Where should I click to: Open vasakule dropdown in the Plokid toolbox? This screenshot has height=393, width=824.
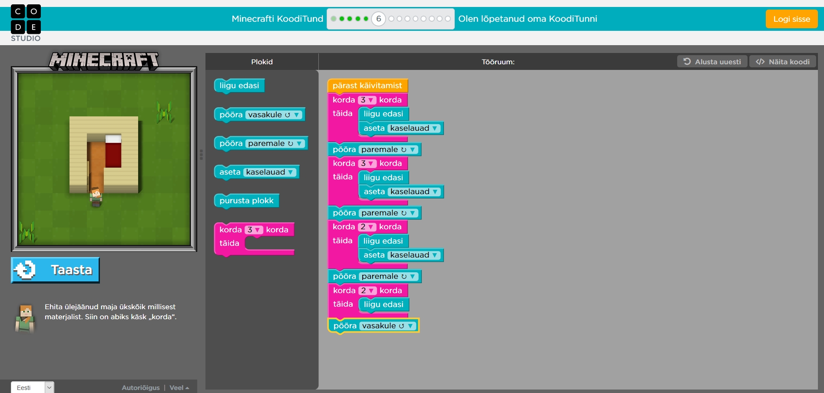273,115
